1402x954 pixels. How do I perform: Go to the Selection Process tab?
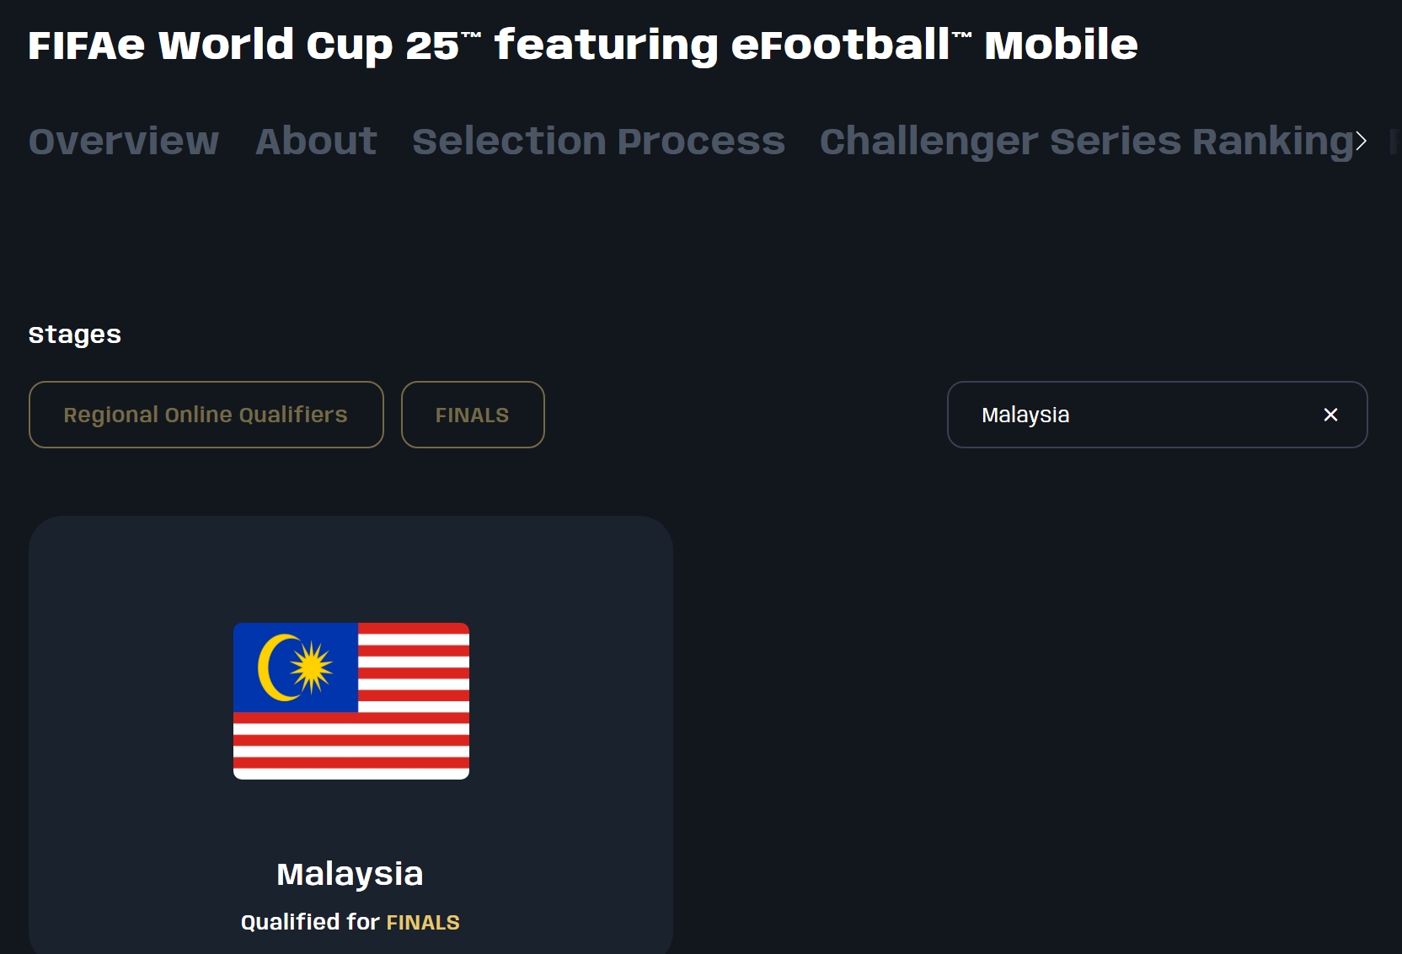[x=598, y=141]
